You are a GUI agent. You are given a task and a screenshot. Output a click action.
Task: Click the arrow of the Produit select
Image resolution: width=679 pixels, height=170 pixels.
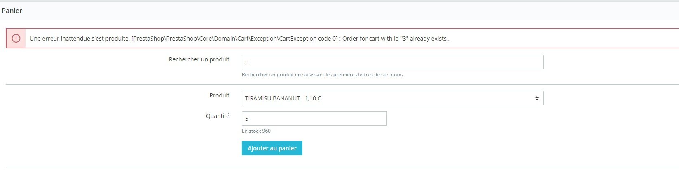pyautogui.click(x=537, y=98)
